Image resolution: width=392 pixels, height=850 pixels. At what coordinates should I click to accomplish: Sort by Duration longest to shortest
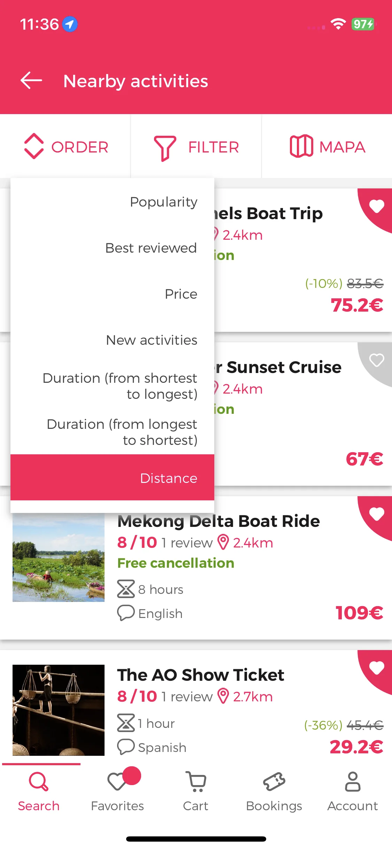coord(112,432)
